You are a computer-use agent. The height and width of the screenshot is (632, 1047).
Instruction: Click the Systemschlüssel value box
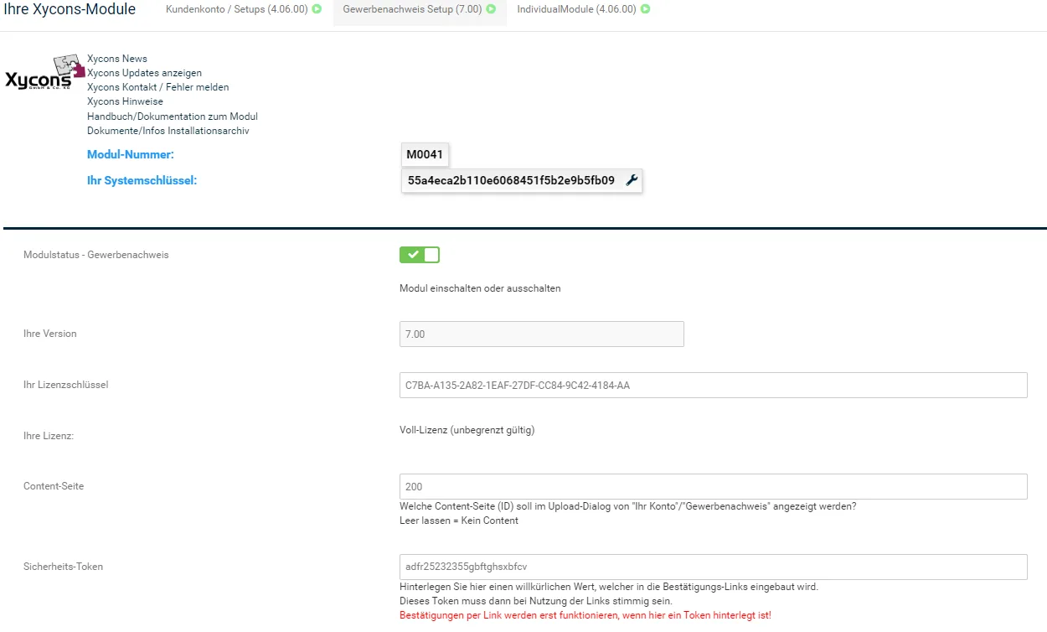[522, 180]
